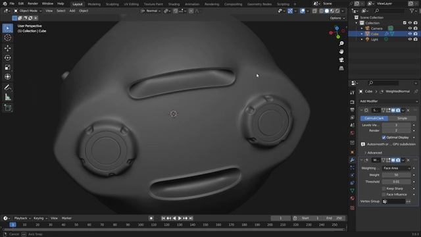Open the Weighting Mode Face Area dropdown
421x237 pixels.
point(397,169)
